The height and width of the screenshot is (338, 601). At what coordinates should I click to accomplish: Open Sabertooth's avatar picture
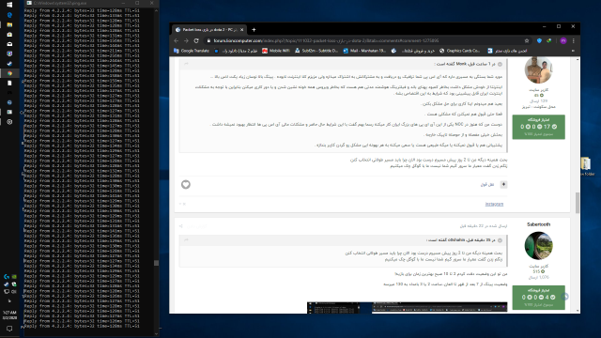coord(538,246)
